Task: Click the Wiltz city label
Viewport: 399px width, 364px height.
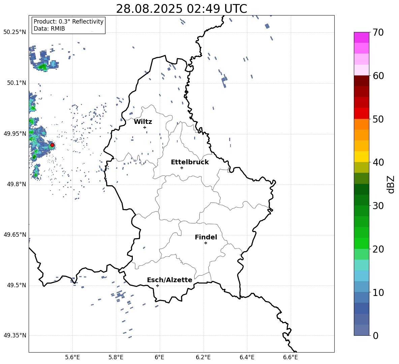Action: pos(143,122)
